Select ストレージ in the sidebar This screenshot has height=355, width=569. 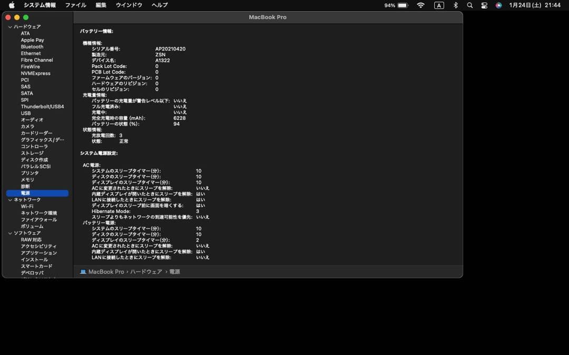(32, 153)
